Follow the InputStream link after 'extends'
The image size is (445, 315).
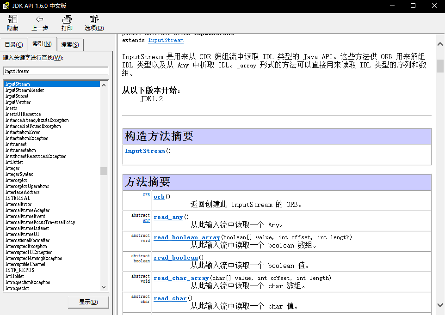[x=166, y=40]
